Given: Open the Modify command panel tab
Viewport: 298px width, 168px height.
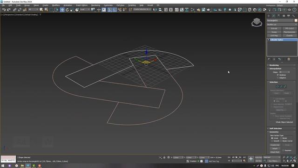Looking at the screenshot, I should tap(274, 16).
